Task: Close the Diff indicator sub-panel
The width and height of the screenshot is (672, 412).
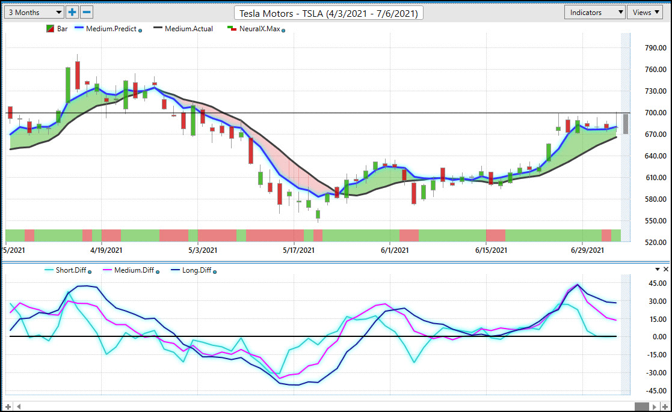Action: (x=665, y=269)
